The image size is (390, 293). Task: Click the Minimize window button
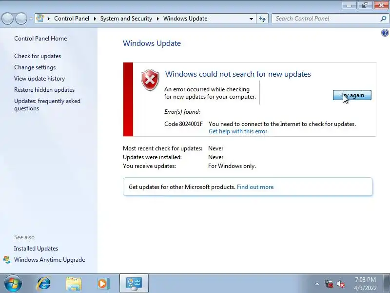point(350,5)
